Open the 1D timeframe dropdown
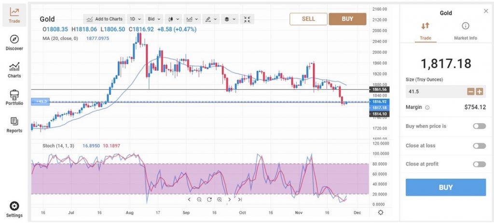The width and height of the screenshot is (494, 223). (136, 19)
